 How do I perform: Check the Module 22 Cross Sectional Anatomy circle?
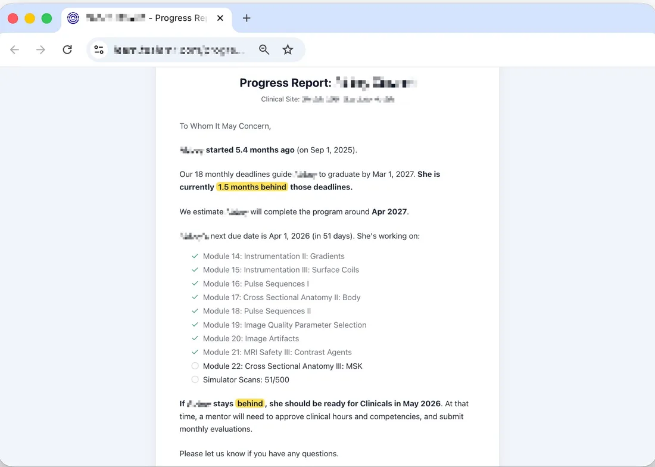click(195, 366)
